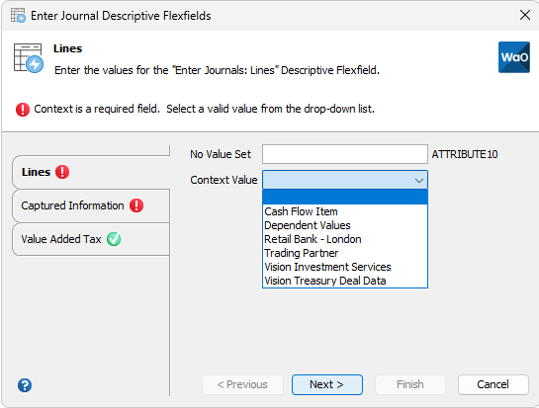The height and width of the screenshot is (408, 539).
Task: Click the No Value Set input field
Action: [x=345, y=154]
